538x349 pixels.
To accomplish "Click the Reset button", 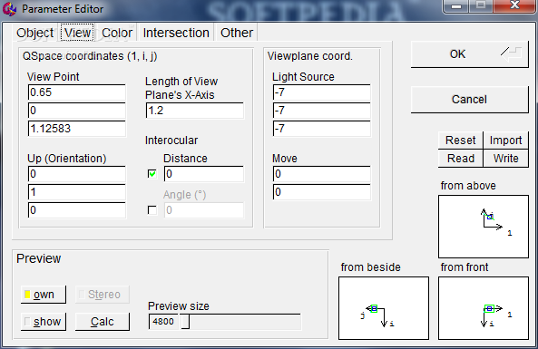I will [461, 141].
